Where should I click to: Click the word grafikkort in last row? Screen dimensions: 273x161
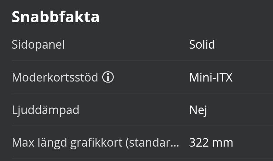[x=96, y=143]
